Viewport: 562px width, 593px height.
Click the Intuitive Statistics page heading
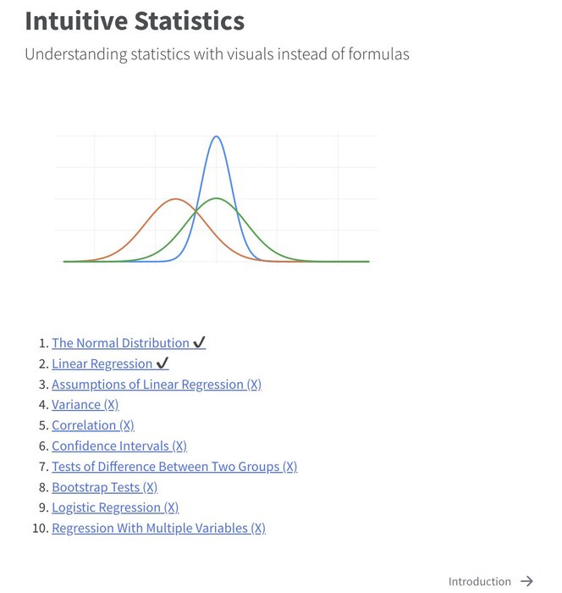pos(135,21)
